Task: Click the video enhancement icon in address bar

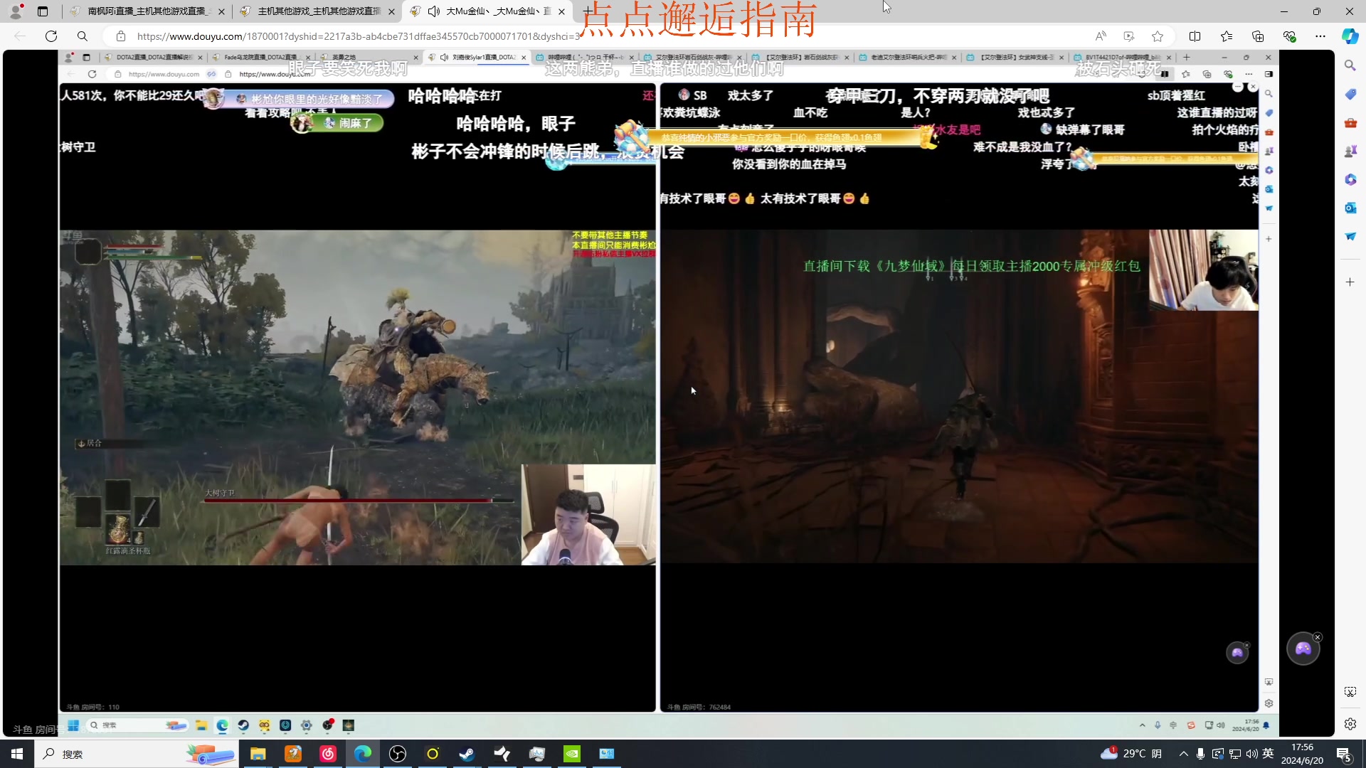Action: point(1129,36)
